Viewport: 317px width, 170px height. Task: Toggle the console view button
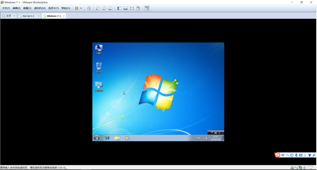(147, 8)
